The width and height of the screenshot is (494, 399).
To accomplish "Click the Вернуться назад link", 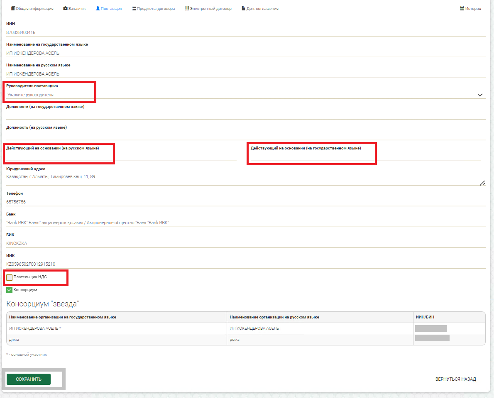I will click(455, 379).
